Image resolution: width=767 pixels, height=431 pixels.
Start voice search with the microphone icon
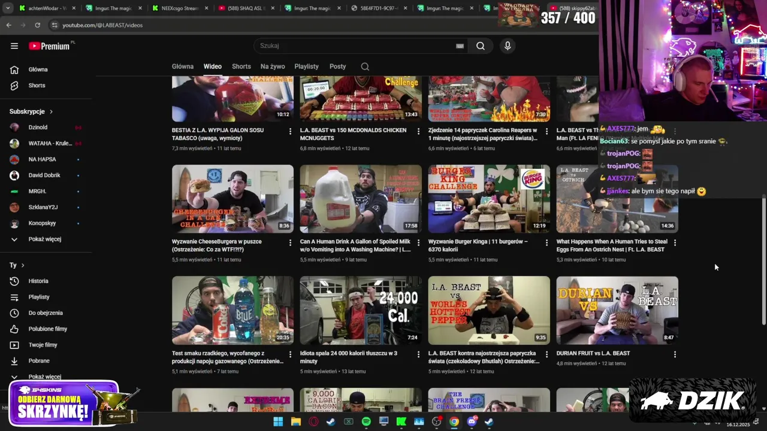pos(508,45)
